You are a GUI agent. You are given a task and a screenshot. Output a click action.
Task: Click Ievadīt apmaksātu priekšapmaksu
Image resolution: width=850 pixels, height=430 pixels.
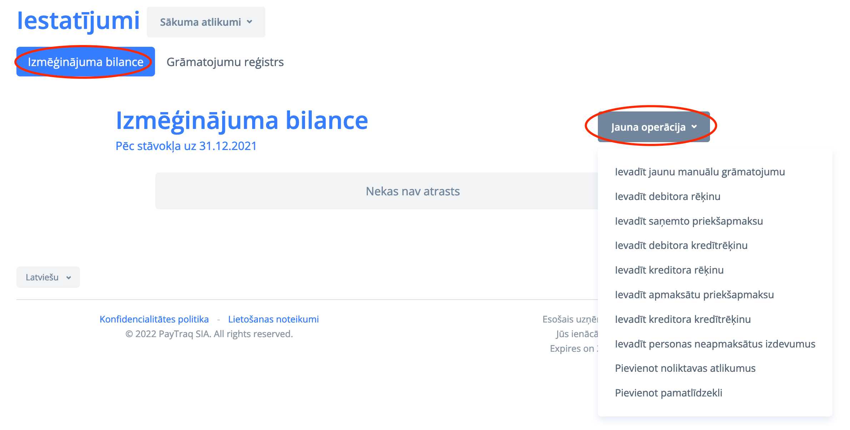tap(694, 295)
